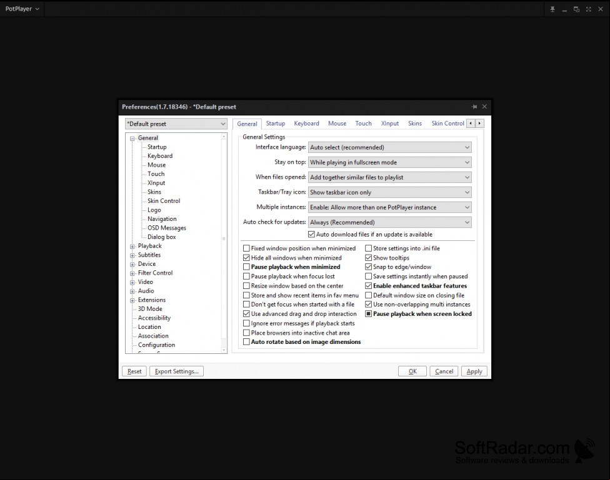Select Navigation in the settings tree
This screenshot has width=610, height=480.
click(162, 219)
